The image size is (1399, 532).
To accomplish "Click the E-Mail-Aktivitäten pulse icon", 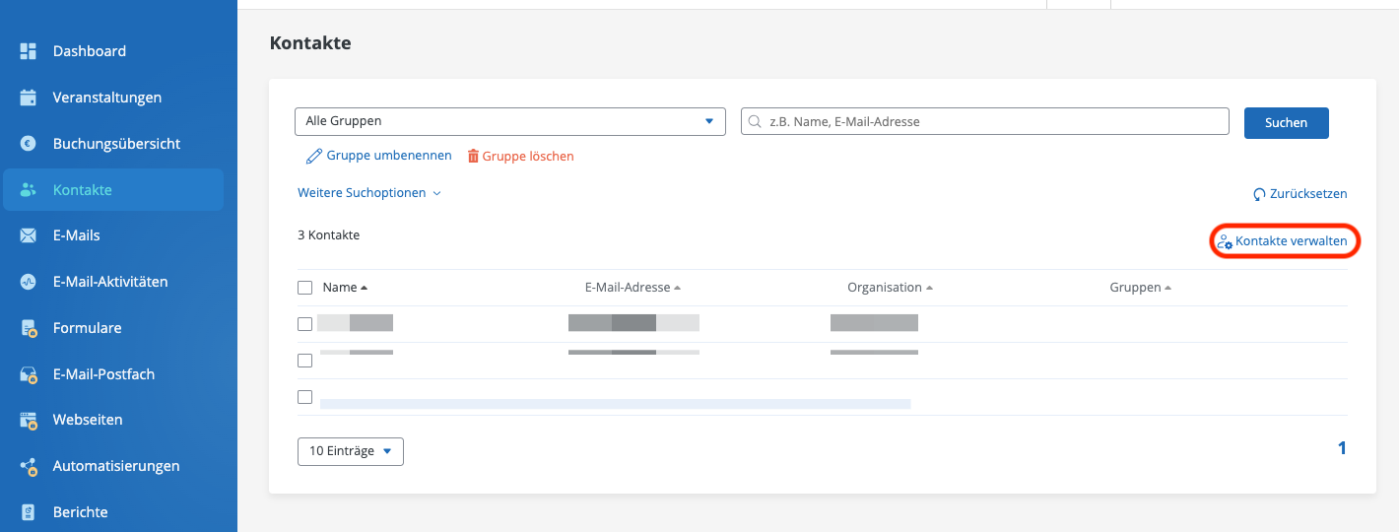I will pos(29,282).
